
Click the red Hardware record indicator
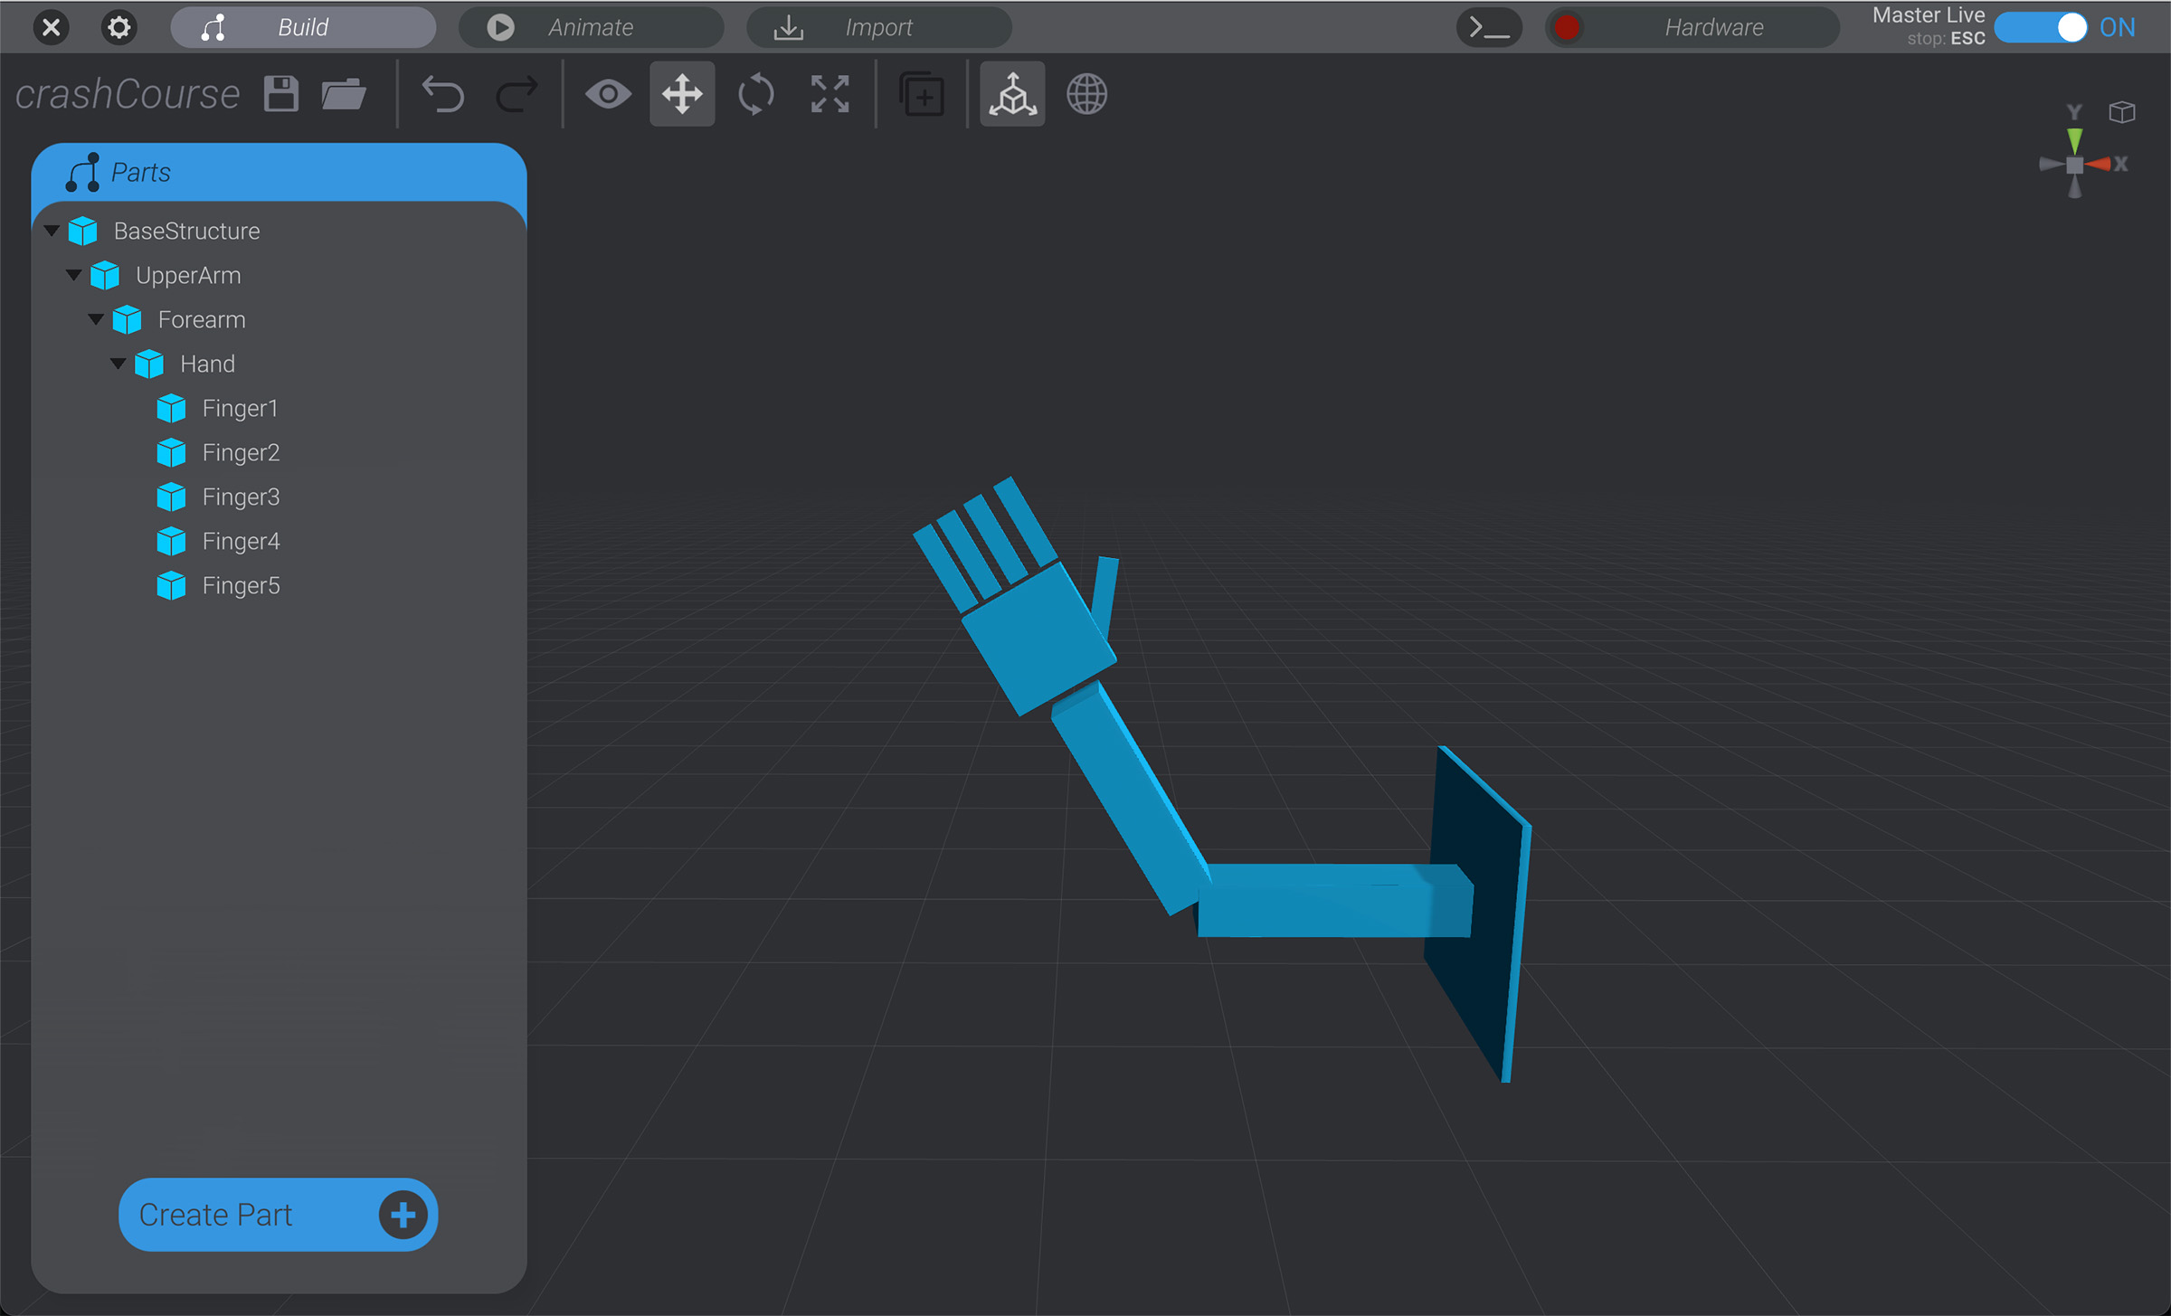tap(1568, 27)
